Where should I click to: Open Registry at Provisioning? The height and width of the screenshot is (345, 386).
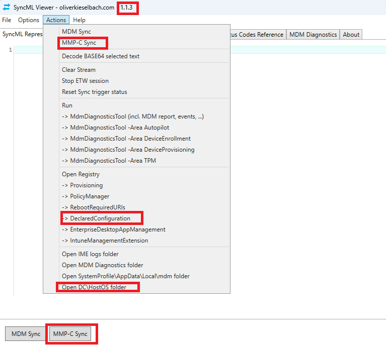(136, 185)
